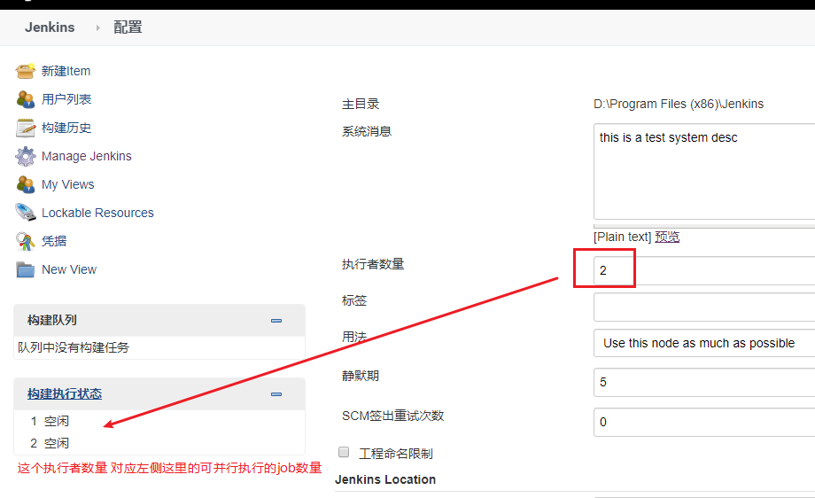Open the 用户列表 link
The width and height of the screenshot is (815, 498).
pos(66,99)
